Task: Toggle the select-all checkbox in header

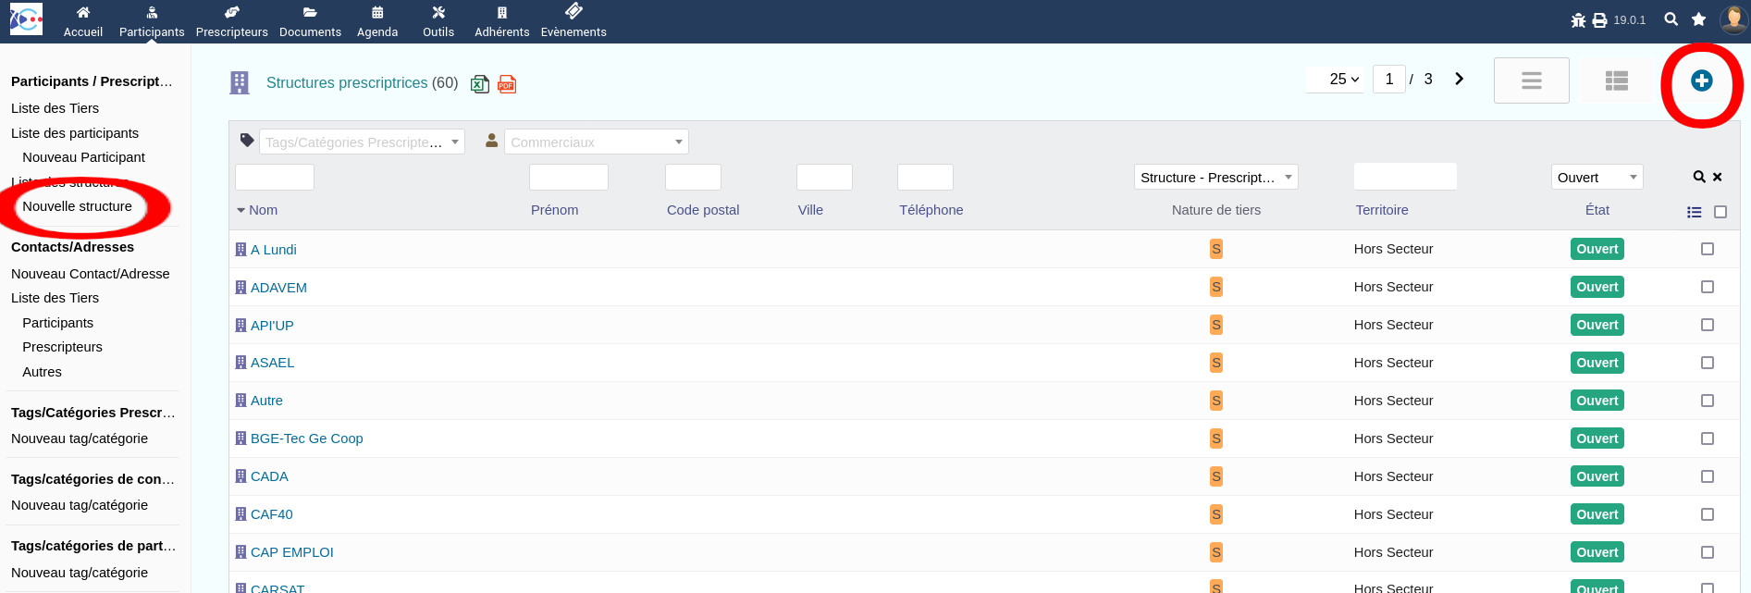Action: [x=1720, y=212]
